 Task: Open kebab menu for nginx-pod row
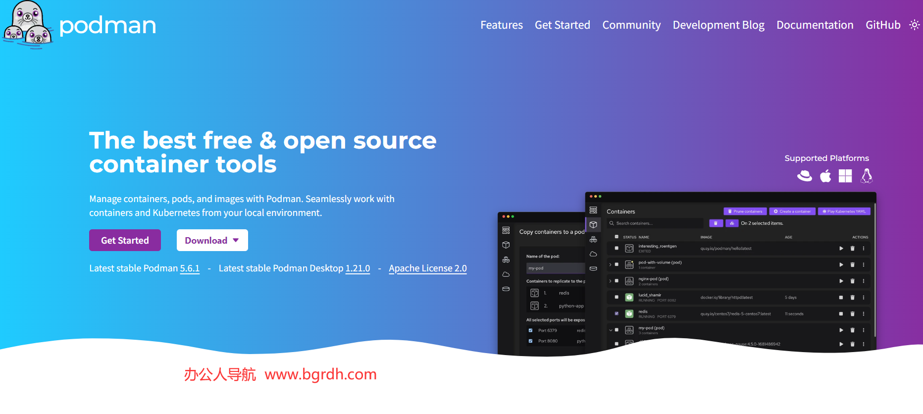864,281
